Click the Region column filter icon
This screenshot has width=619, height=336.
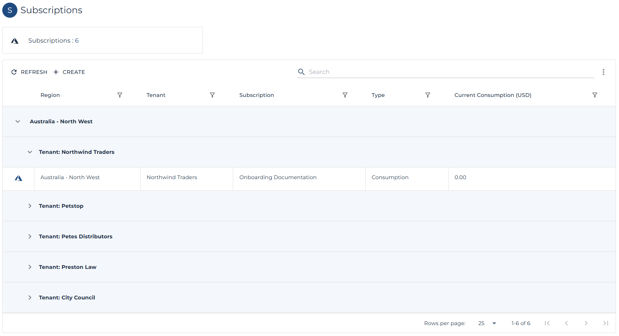[120, 95]
